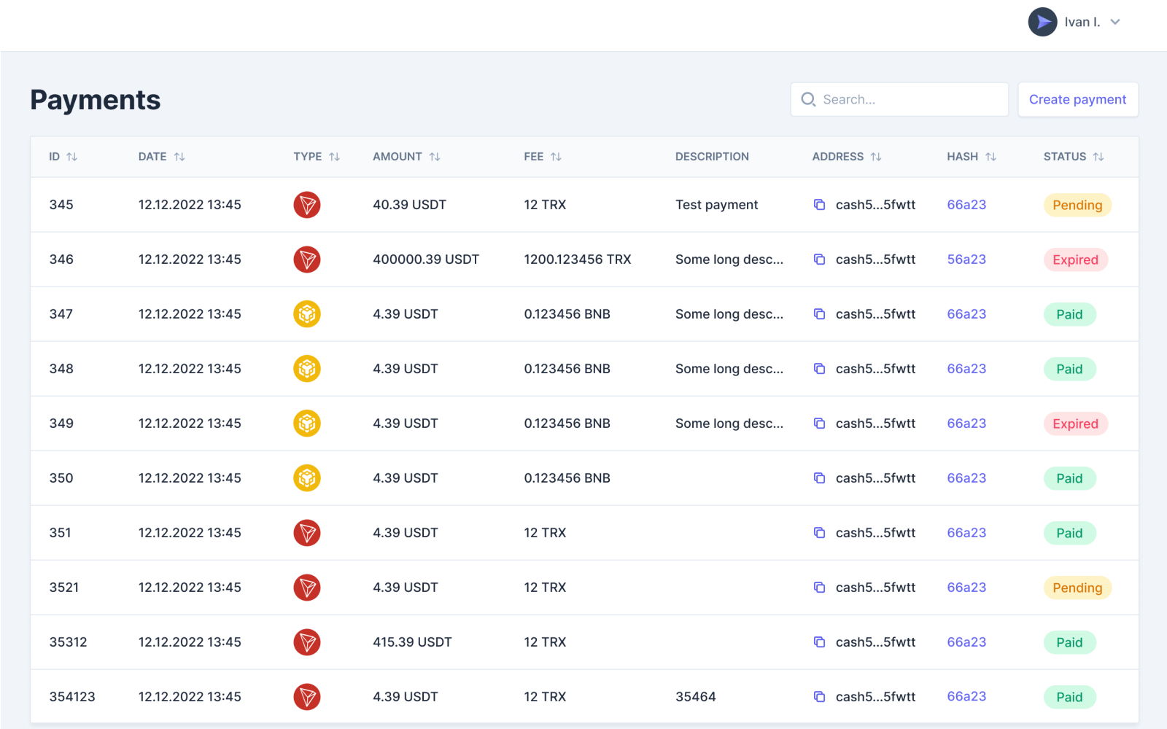1167x729 pixels.
Task: Click the DESCRIPTION column header
Action: click(x=712, y=157)
